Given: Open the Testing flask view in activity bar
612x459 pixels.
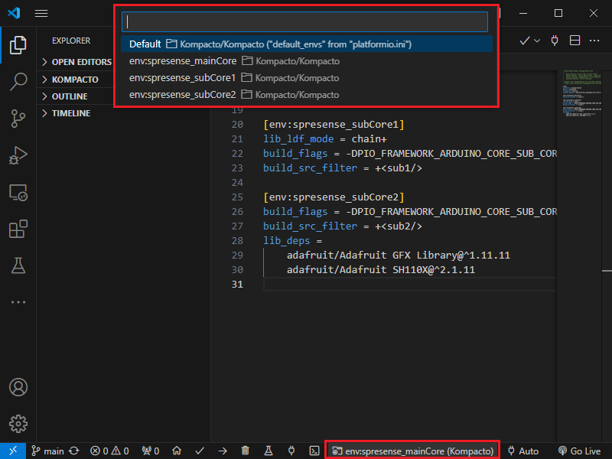Looking at the screenshot, I should 18,265.
